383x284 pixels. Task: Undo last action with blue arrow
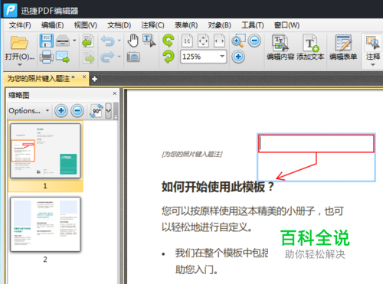[107, 41]
